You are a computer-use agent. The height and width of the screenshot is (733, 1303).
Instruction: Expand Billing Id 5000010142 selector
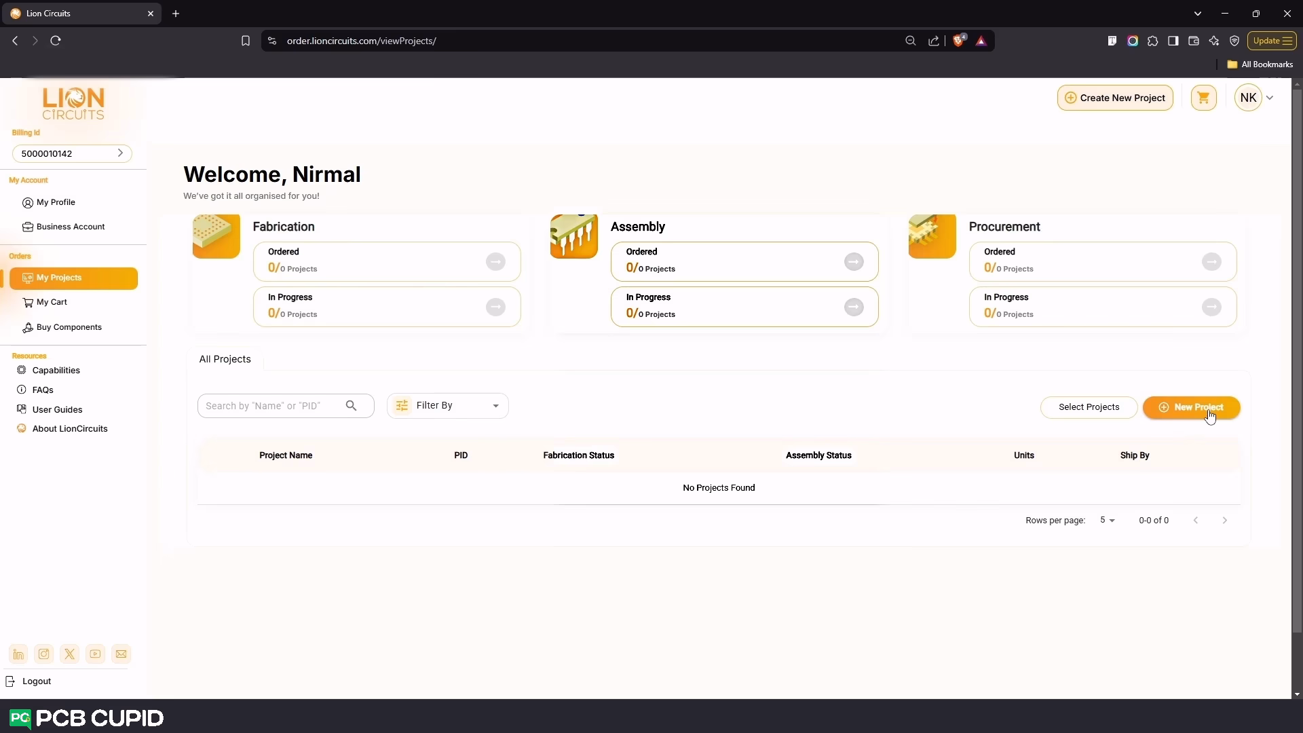(72, 153)
